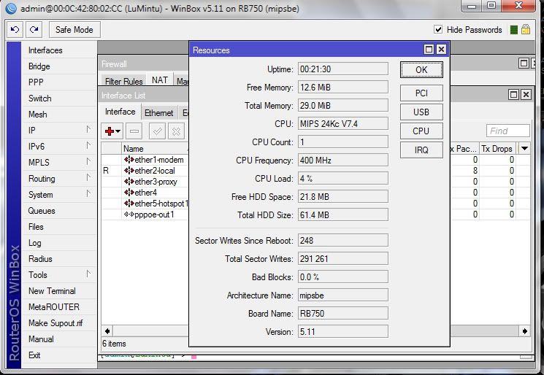The width and height of the screenshot is (544, 375).
Task: Click the IRQ button
Action: pyautogui.click(x=421, y=150)
